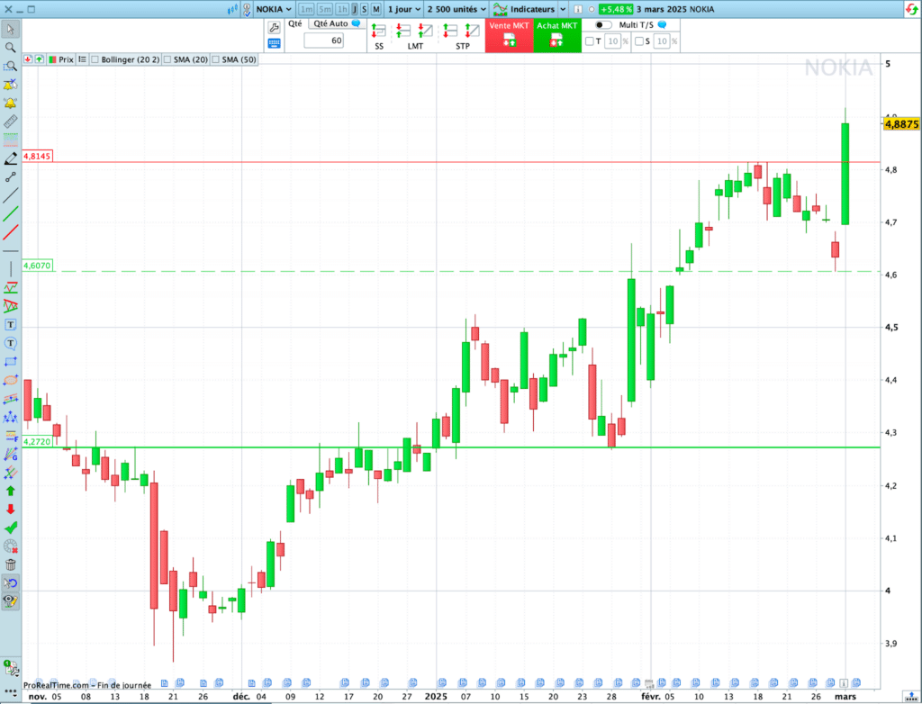Select the rectangle drawing tool
Screen dimensions: 922x704
(11, 362)
